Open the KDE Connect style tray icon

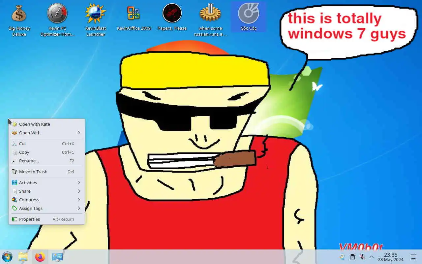[x=342, y=257]
